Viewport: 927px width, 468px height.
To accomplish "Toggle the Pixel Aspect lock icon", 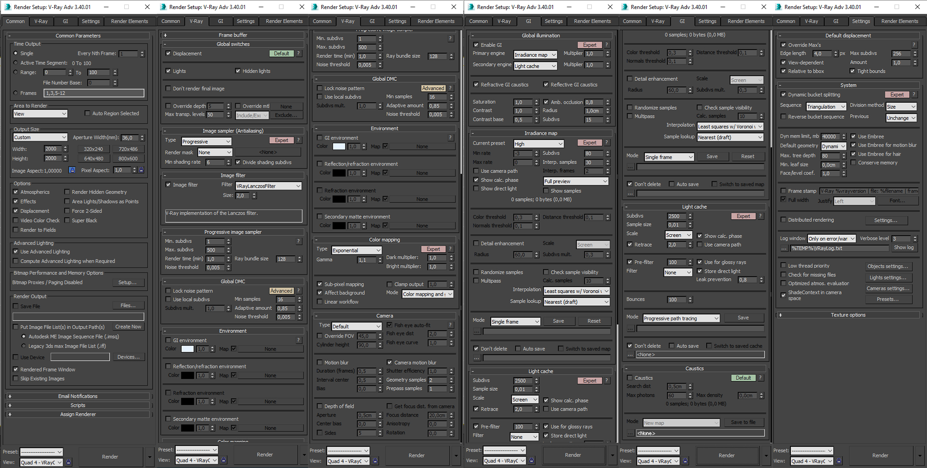I will click(141, 170).
